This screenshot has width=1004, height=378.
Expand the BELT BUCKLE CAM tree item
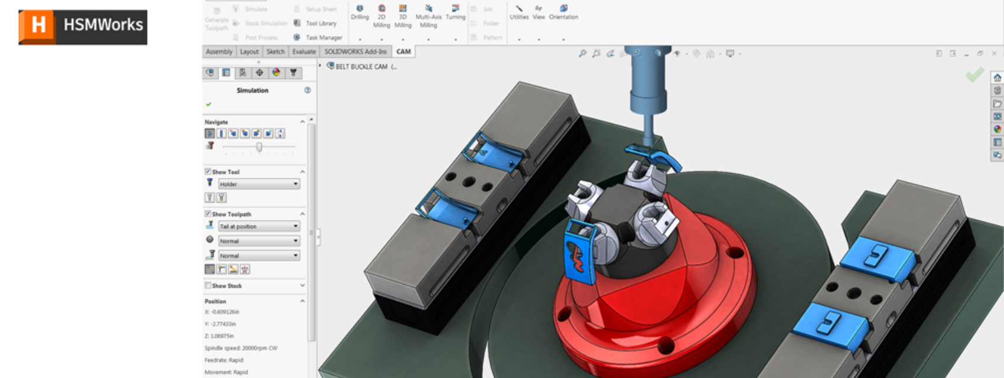tap(321, 66)
